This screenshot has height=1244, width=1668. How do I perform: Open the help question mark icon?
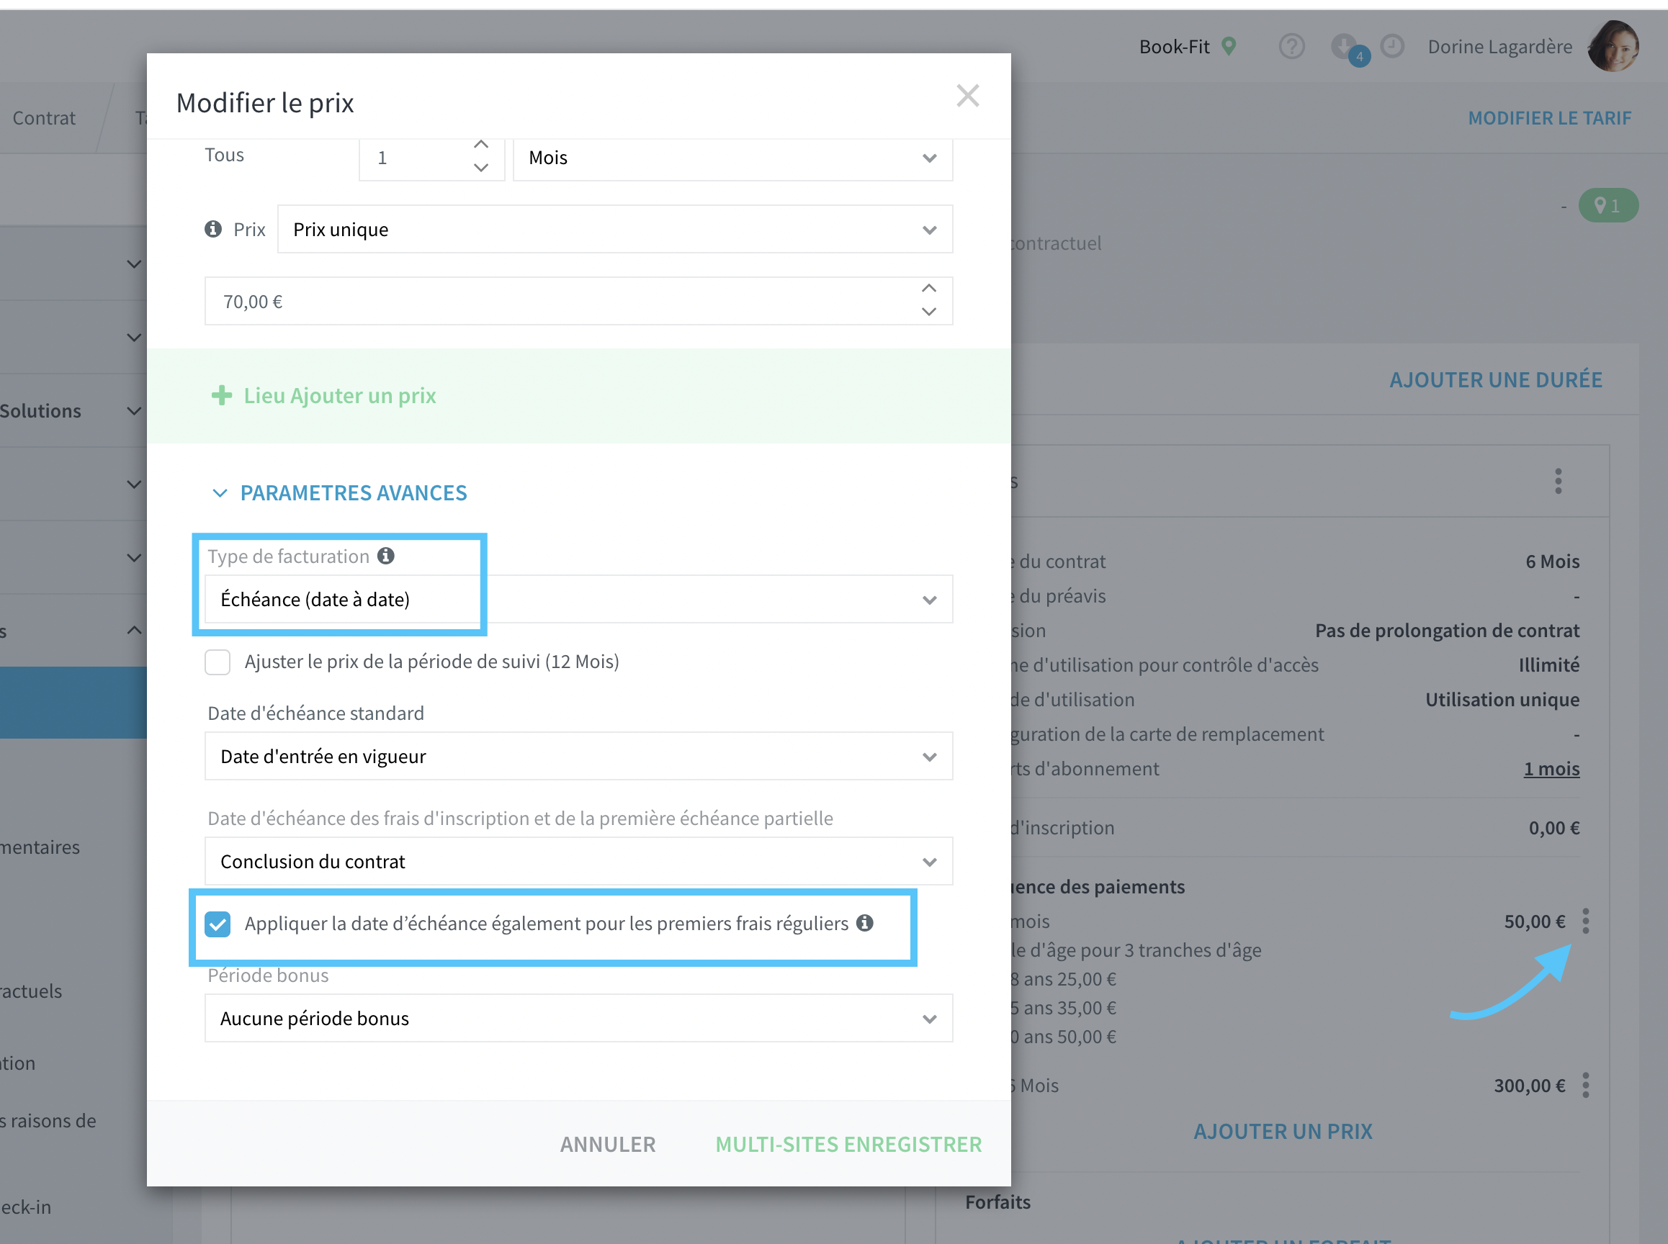click(x=1291, y=47)
